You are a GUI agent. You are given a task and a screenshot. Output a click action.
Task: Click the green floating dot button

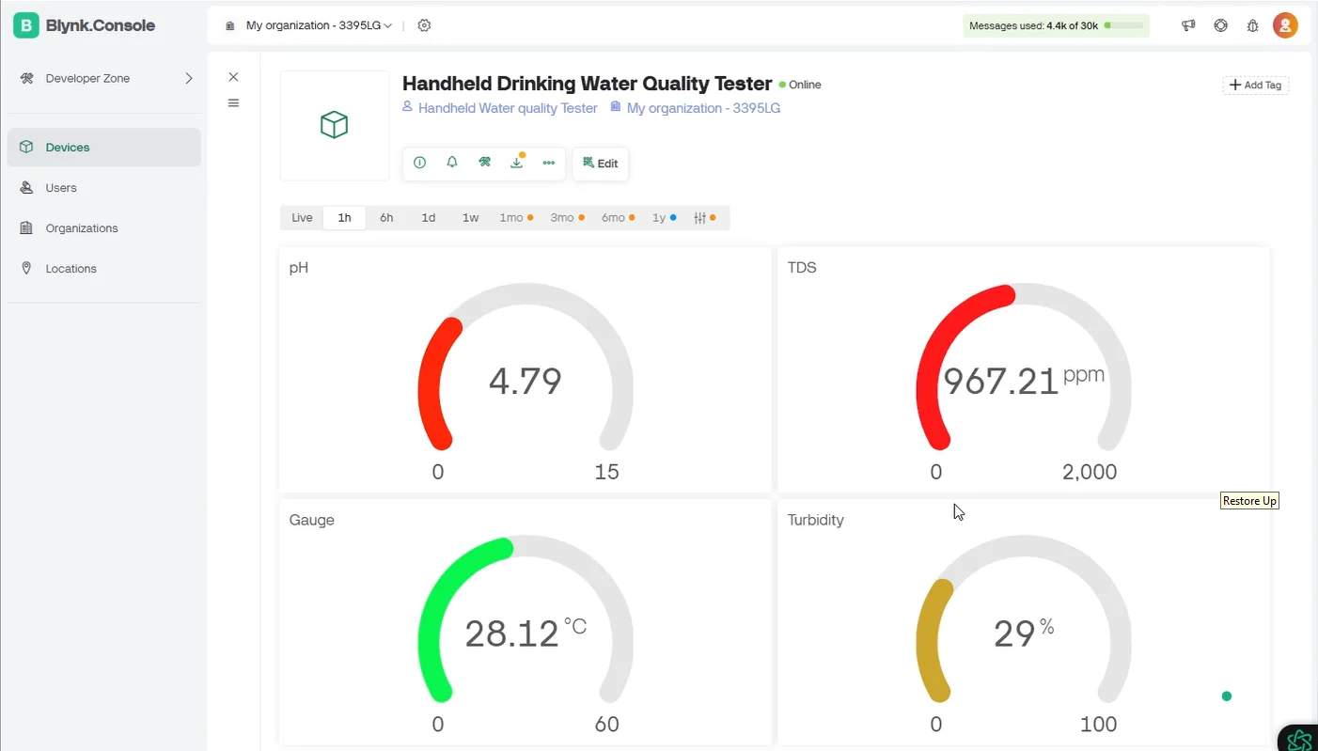click(1227, 696)
